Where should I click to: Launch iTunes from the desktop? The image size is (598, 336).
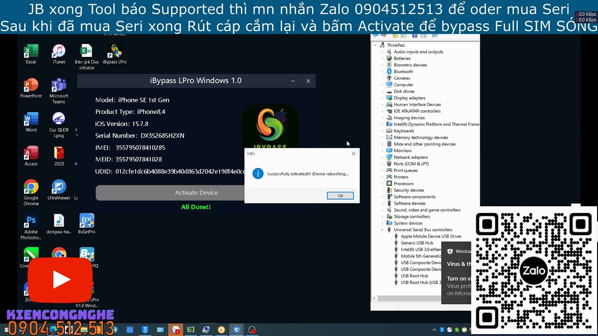(x=59, y=54)
